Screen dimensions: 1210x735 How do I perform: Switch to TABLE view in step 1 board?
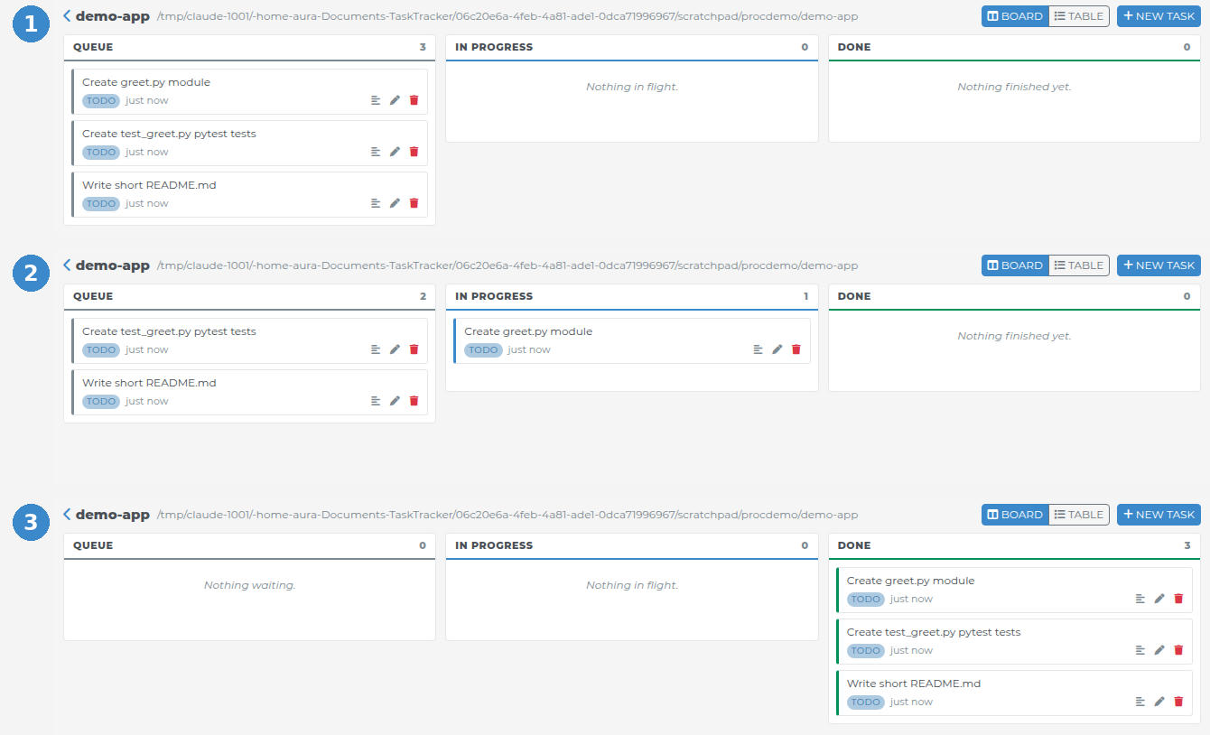point(1079,16)
